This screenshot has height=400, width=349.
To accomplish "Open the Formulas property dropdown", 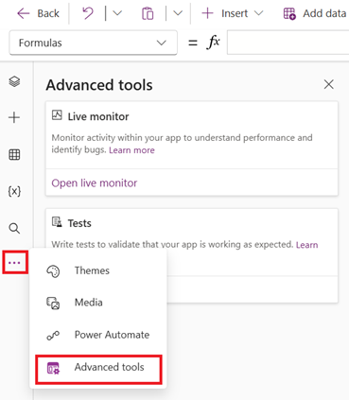I will click(x=93, y=43).
